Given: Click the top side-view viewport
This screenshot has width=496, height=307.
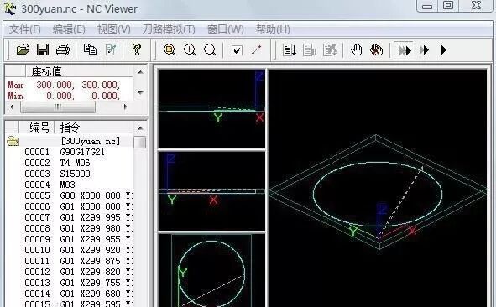Looking at the screenshot, I should 211,108.
